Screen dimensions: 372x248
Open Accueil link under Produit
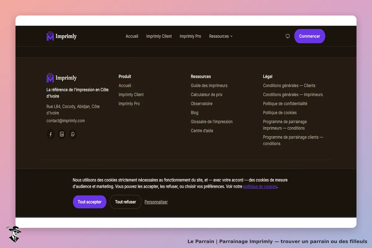125,86
